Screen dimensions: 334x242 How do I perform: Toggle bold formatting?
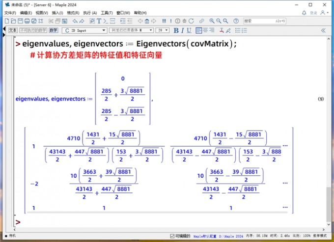click(x=176, y=30)
